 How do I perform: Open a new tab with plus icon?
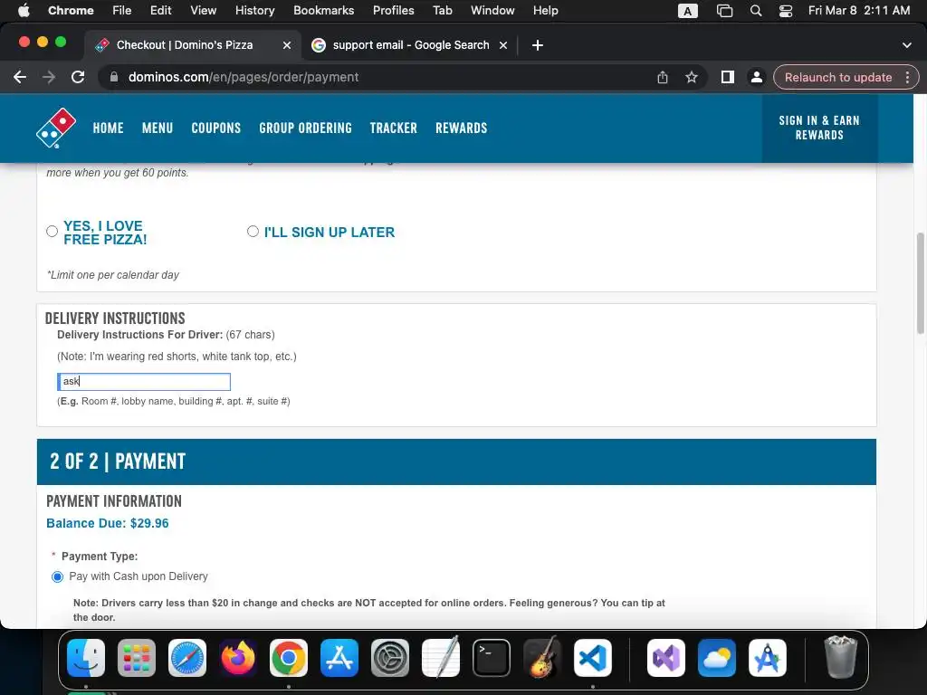click(x=538, y=45)
